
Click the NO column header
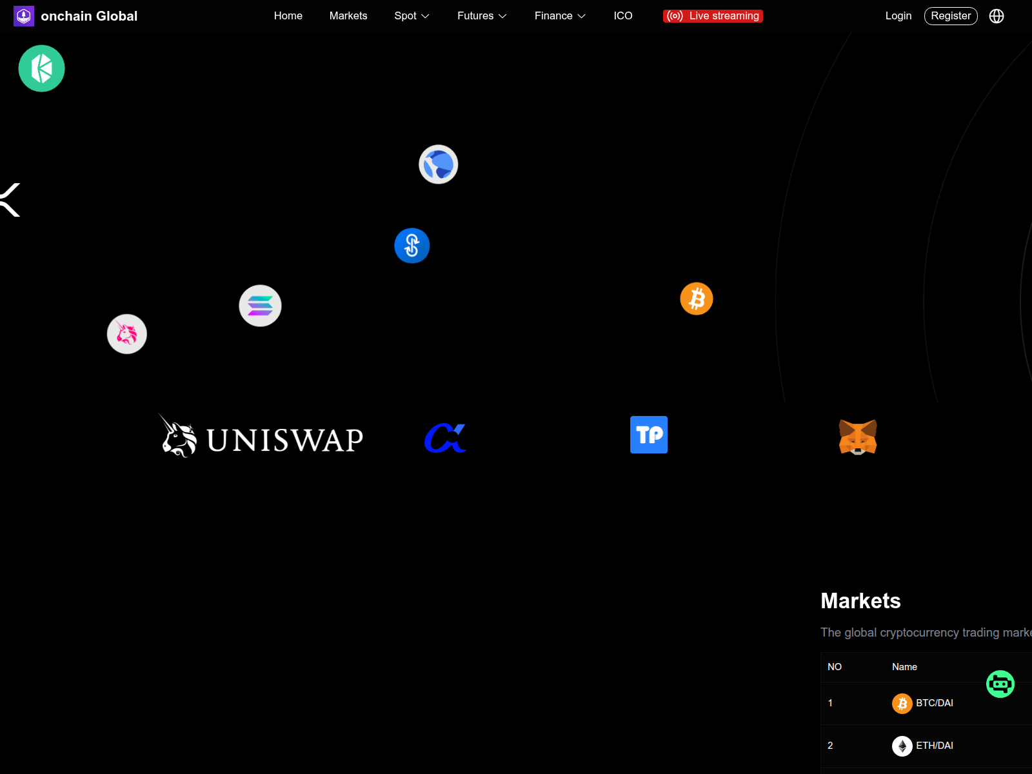(835, 667)
